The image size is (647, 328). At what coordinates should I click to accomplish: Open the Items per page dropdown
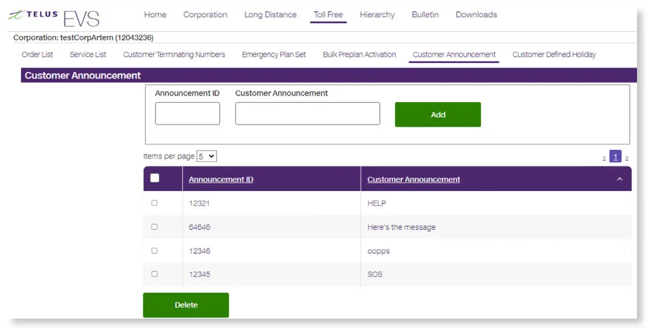(x=206, y=157)
